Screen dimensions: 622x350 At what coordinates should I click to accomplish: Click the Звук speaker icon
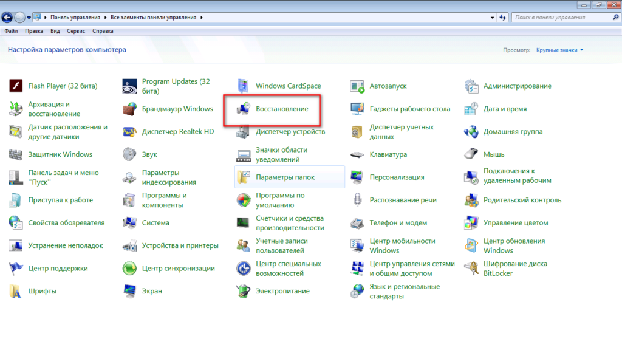(129, 154)
